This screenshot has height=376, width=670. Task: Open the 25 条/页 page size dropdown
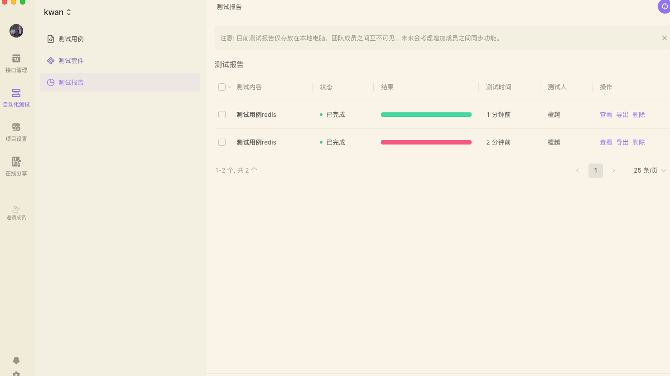tap(650, 170)
